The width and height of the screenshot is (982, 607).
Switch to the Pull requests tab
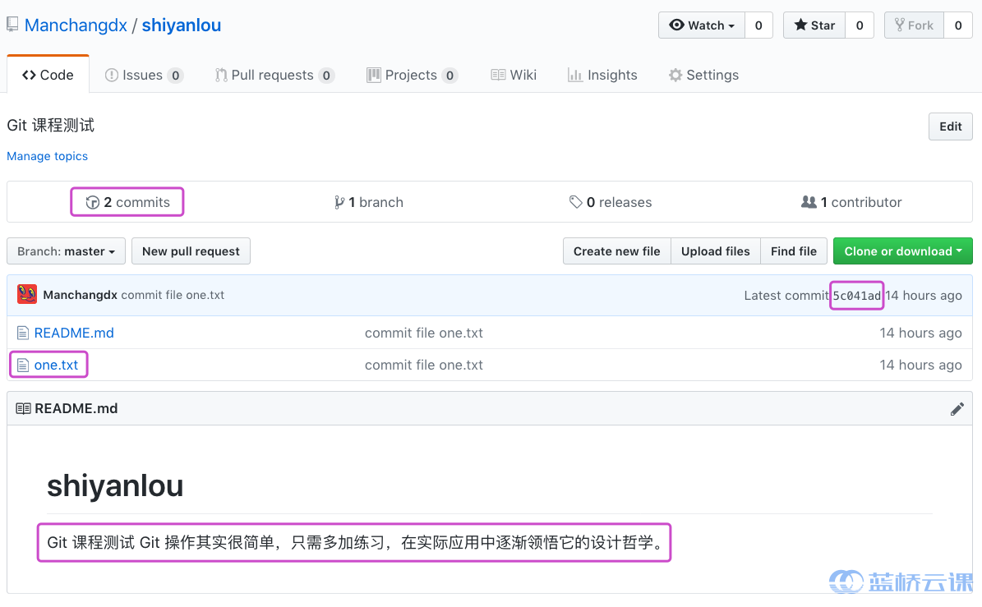click(x=274, y=75)
